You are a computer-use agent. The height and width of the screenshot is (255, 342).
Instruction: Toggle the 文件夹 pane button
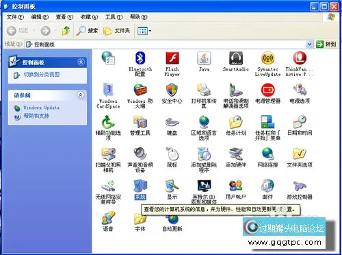coord(116,31)
